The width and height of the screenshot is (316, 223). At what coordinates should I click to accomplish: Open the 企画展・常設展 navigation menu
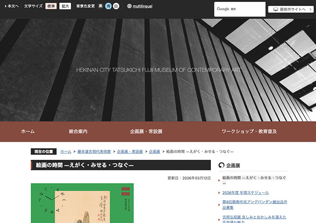point(146,131)
